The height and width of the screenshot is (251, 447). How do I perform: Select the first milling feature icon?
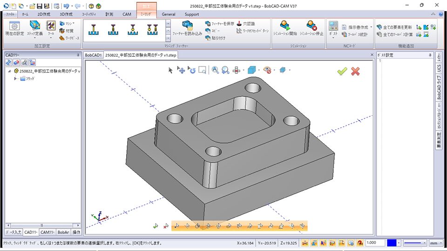coord(94,30)
